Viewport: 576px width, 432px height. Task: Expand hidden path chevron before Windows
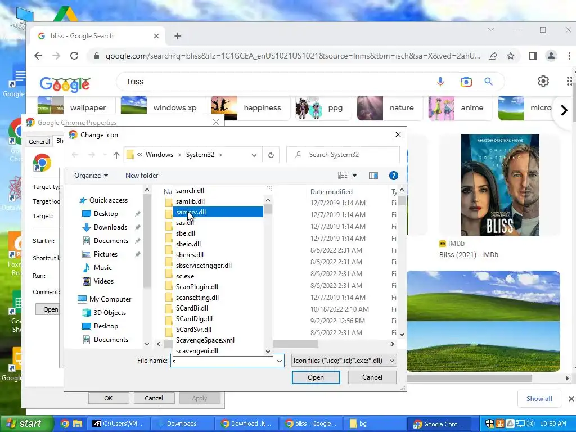(139, 155)
